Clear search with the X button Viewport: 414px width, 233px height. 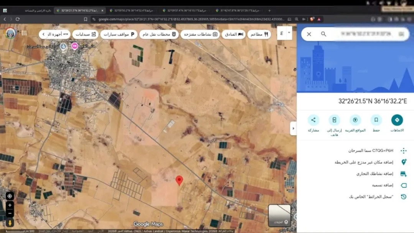point(309,34)
